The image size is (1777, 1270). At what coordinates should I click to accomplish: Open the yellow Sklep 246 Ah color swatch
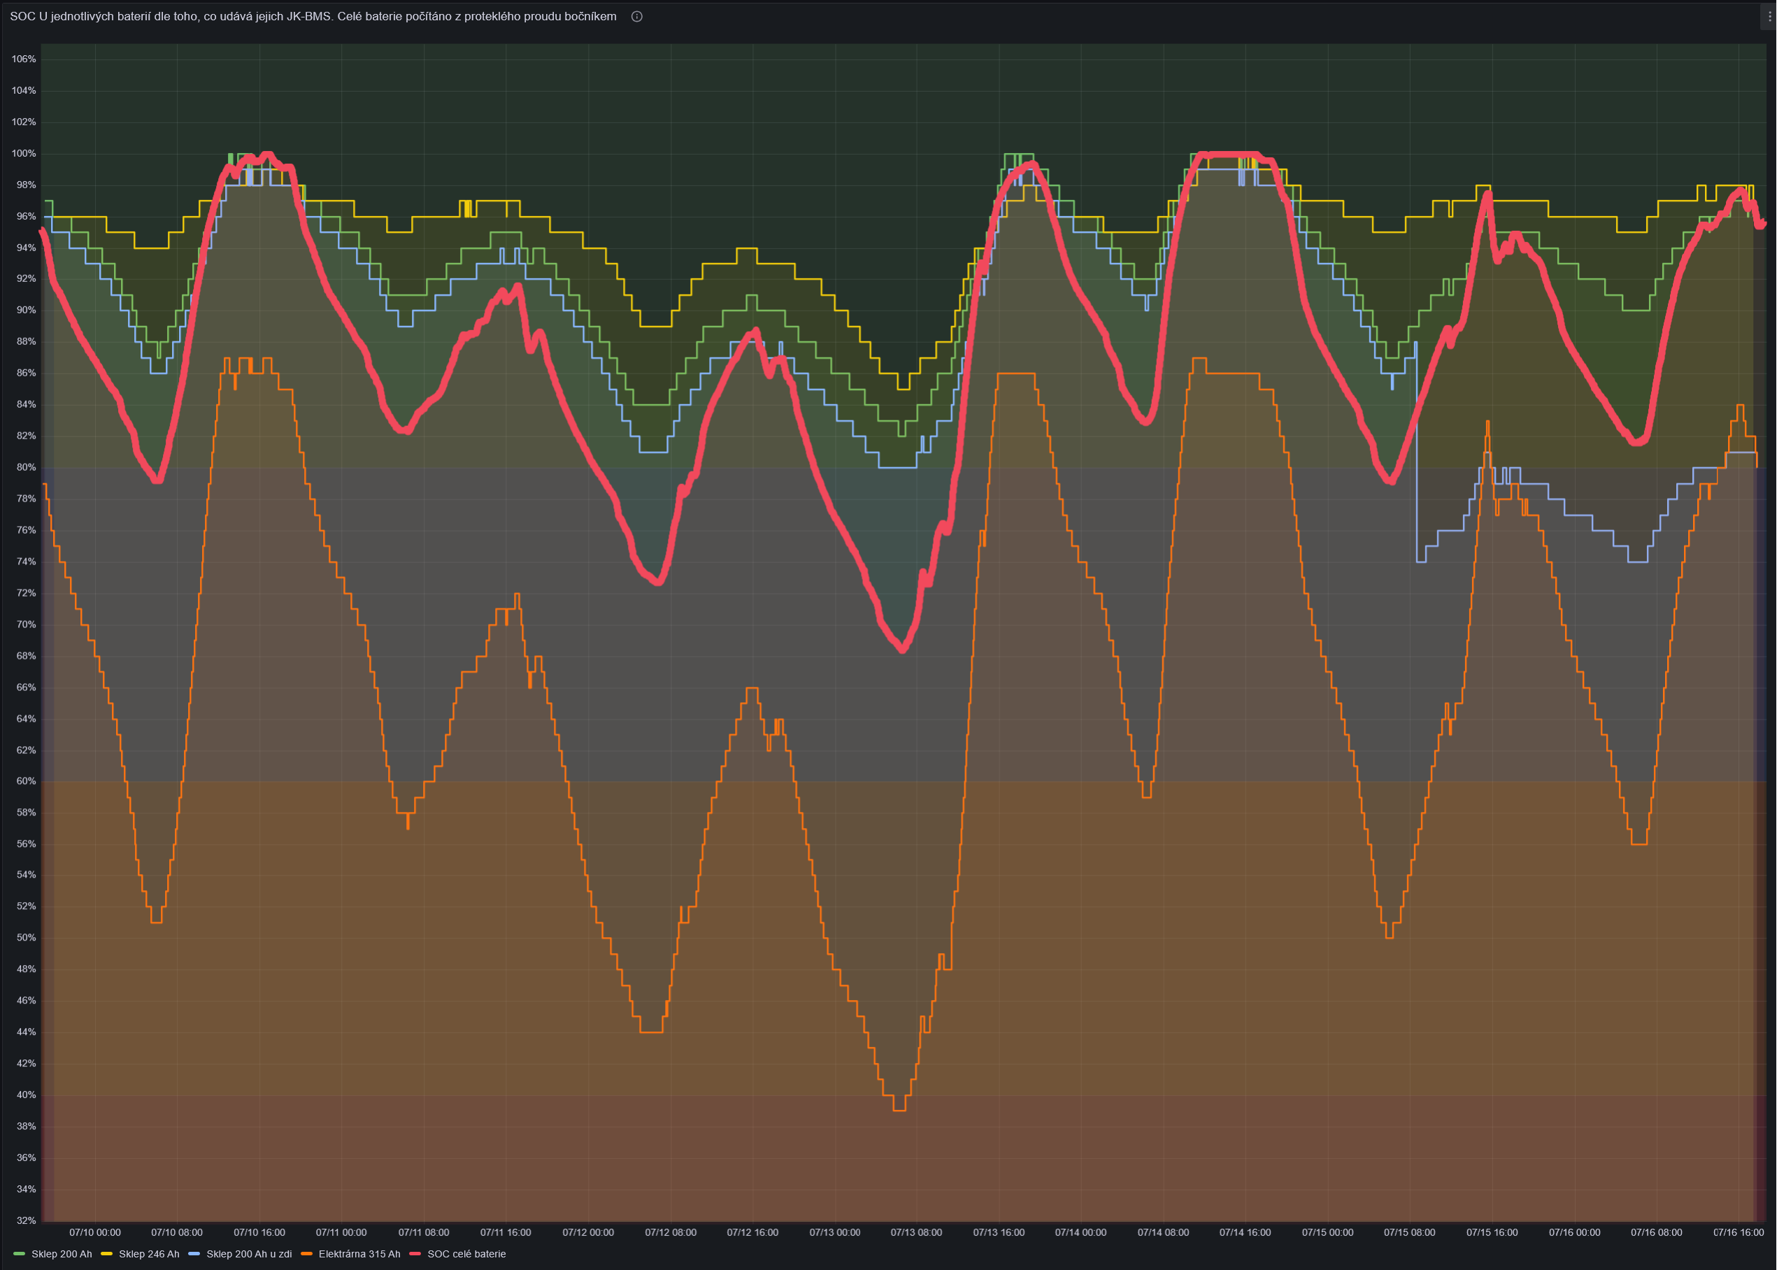tap(107, 1254)
